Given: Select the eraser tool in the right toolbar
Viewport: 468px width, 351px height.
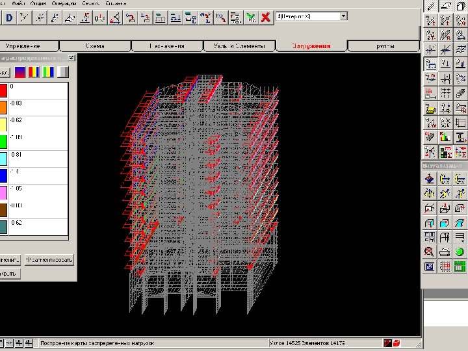Looking at the screenshot, I should click(x=446, y=6).
